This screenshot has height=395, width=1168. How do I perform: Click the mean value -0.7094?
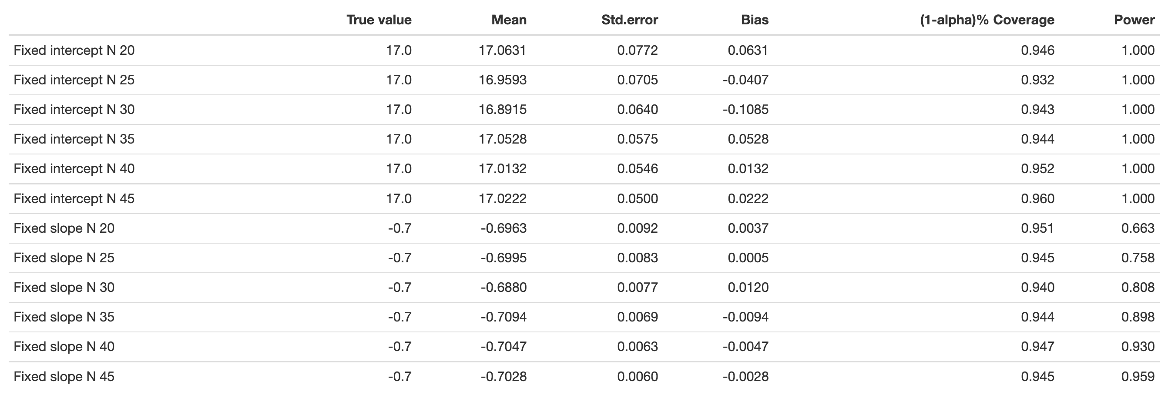[503, 317]
